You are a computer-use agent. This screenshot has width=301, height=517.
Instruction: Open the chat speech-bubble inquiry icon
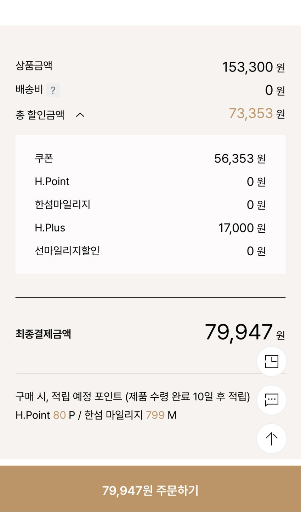tap(272, 400)
